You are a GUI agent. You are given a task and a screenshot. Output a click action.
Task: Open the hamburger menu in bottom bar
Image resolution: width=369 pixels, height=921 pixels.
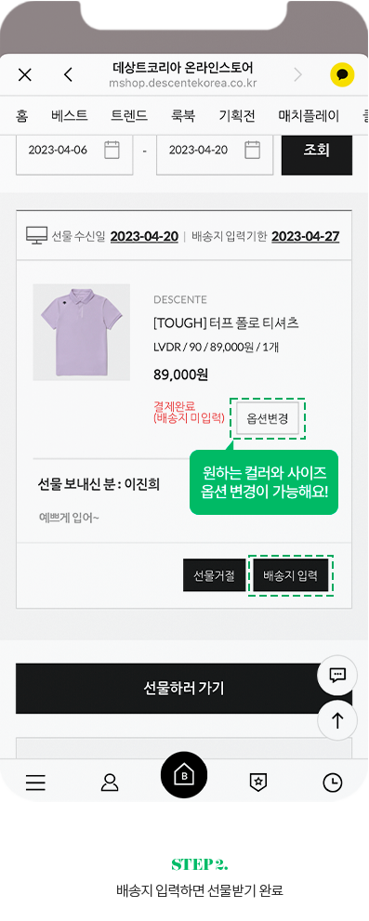pos(35,783)
